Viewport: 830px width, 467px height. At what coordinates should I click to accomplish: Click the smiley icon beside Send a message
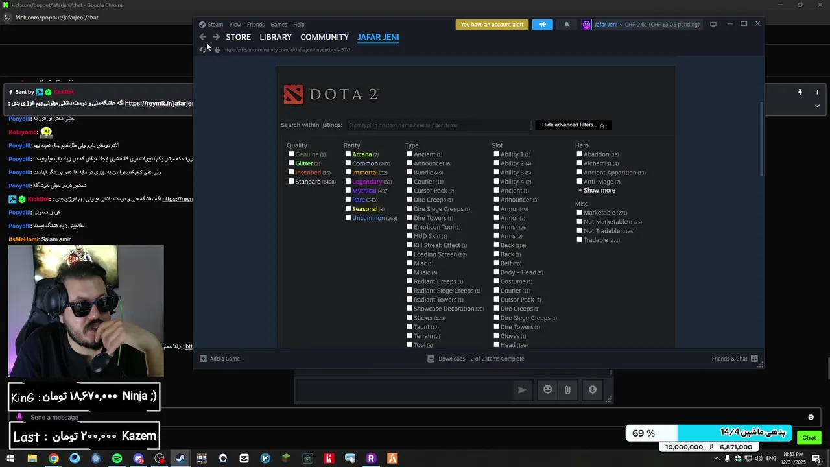tap(811, 417)
